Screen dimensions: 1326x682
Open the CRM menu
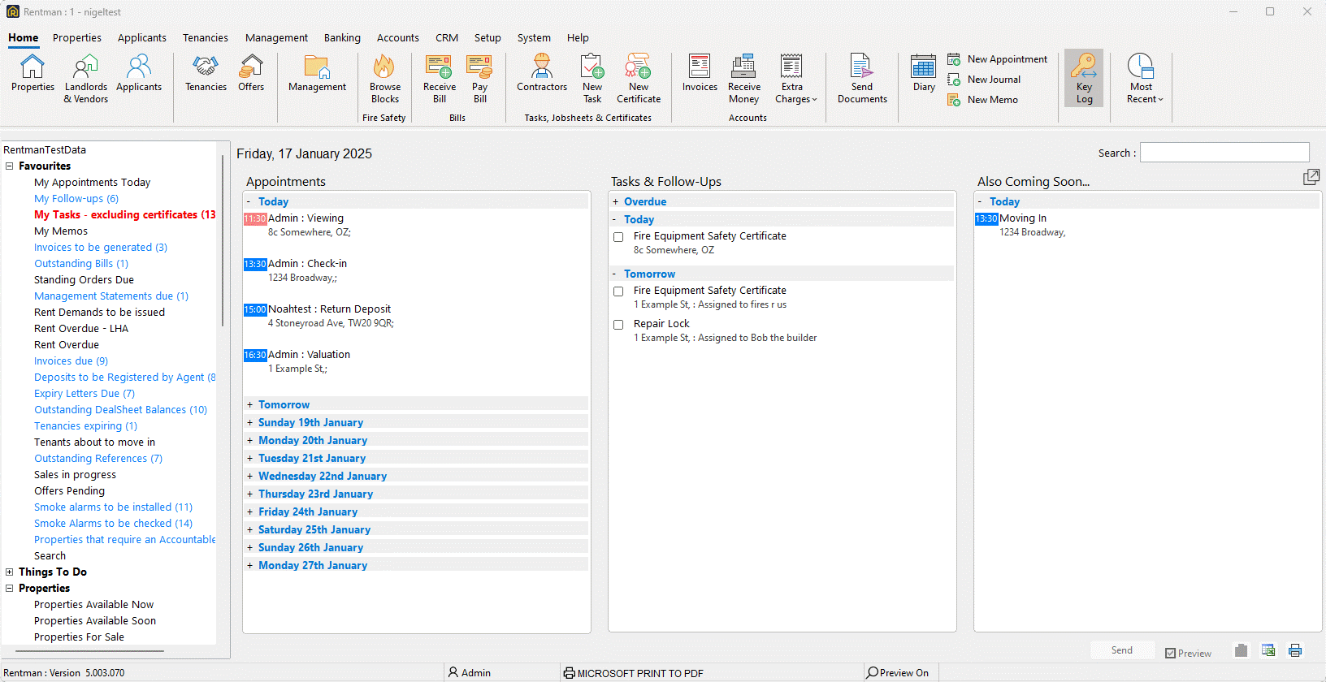pos(447,38)
